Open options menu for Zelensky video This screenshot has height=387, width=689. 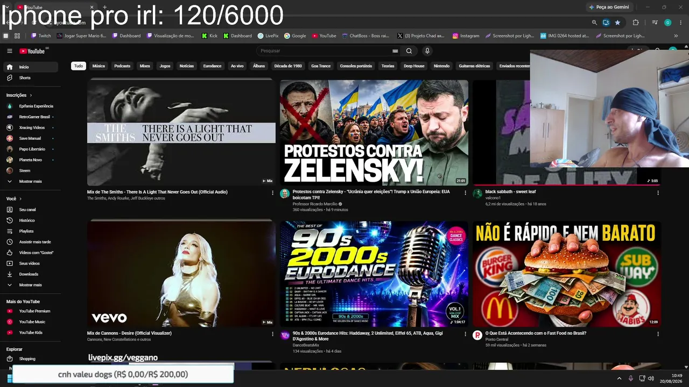pyautogui.click(x=465, y=192)
